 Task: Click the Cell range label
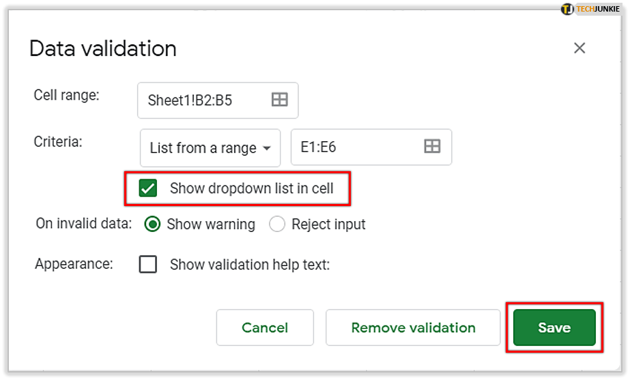66,95
